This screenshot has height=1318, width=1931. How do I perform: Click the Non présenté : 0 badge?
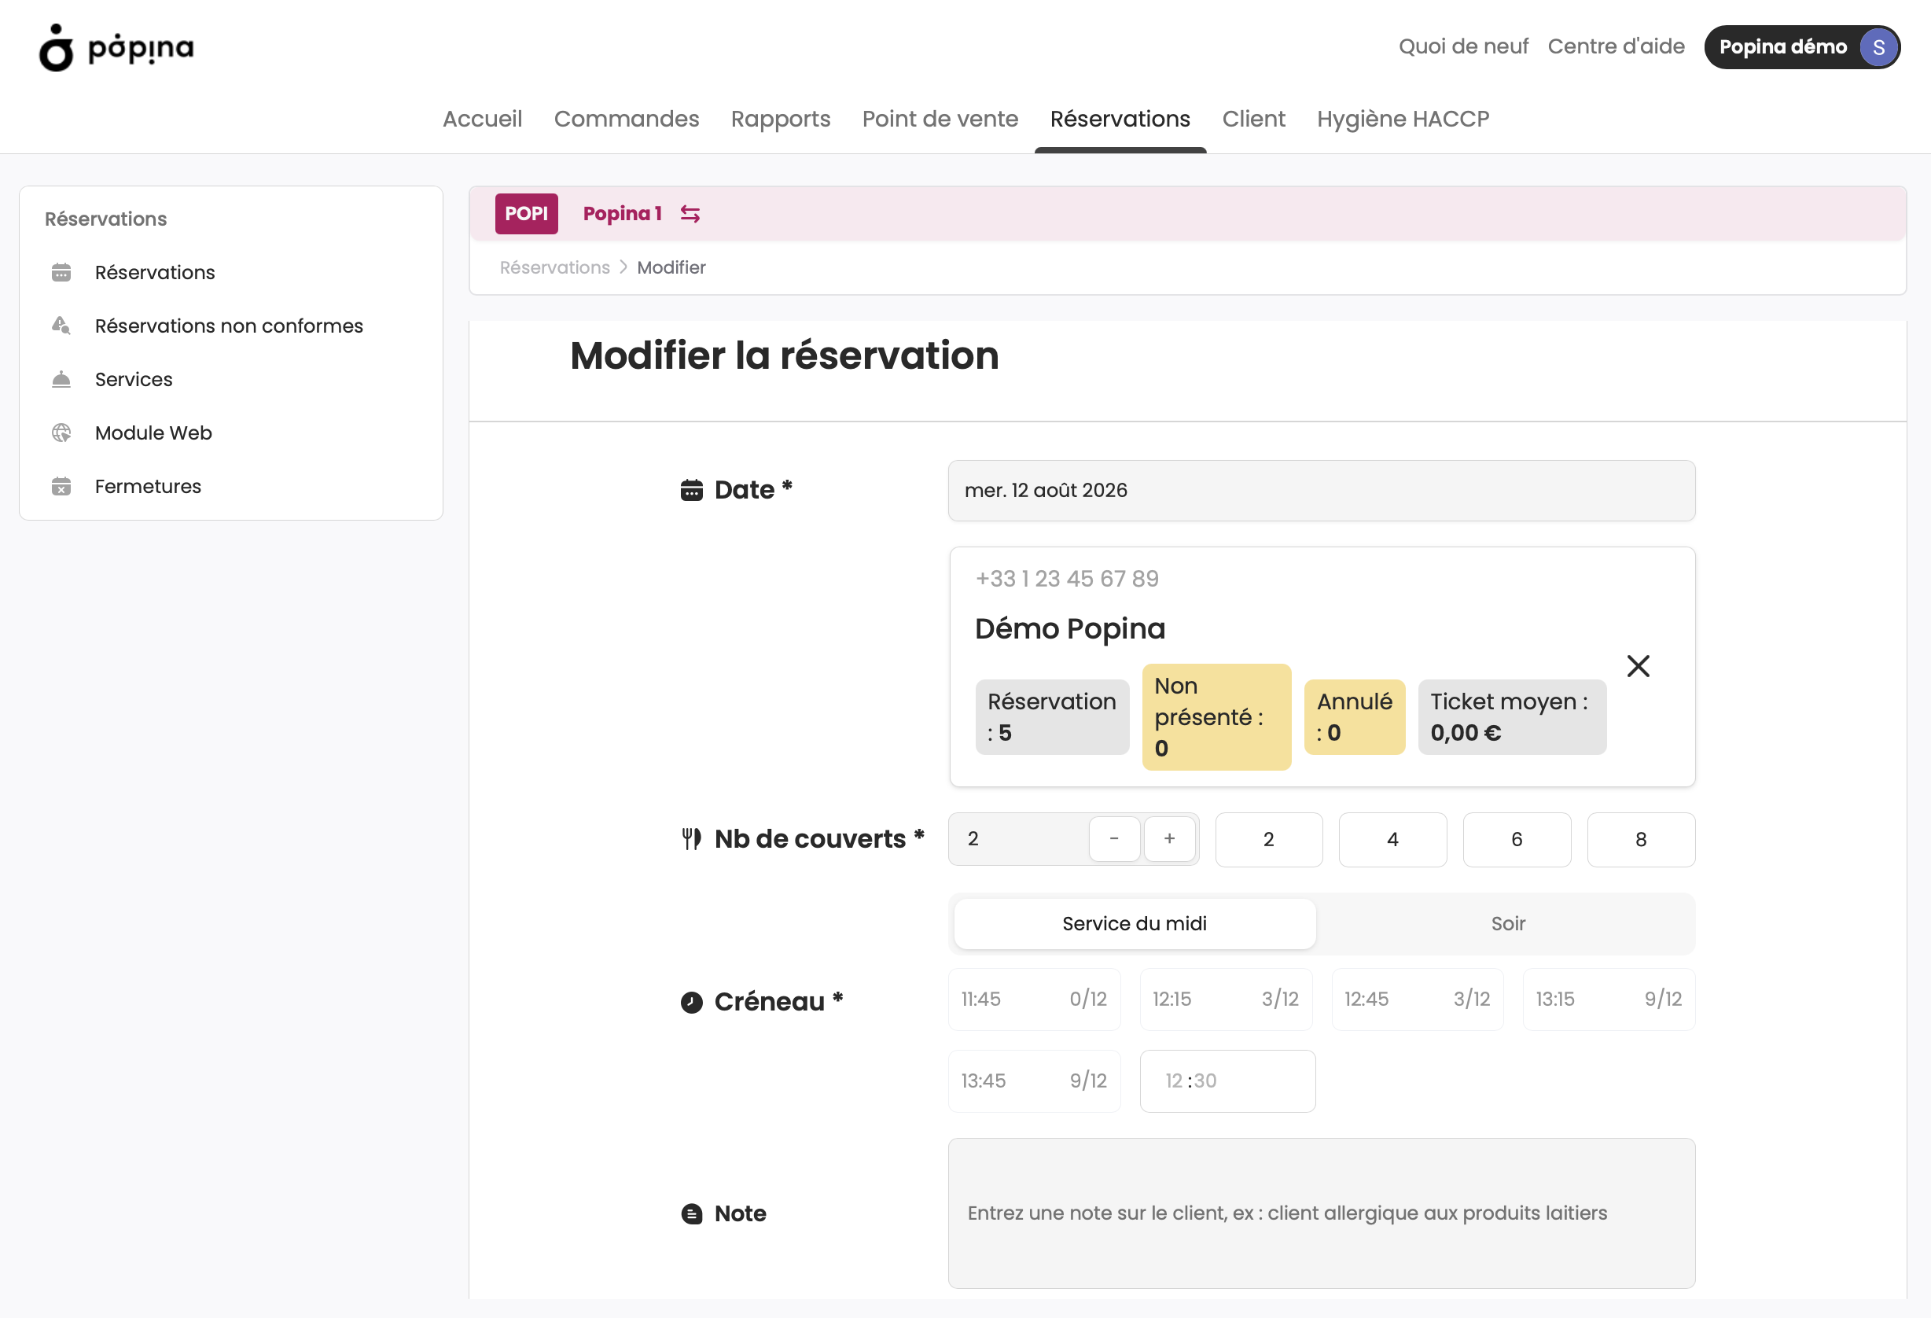[x=1216, y=717]
